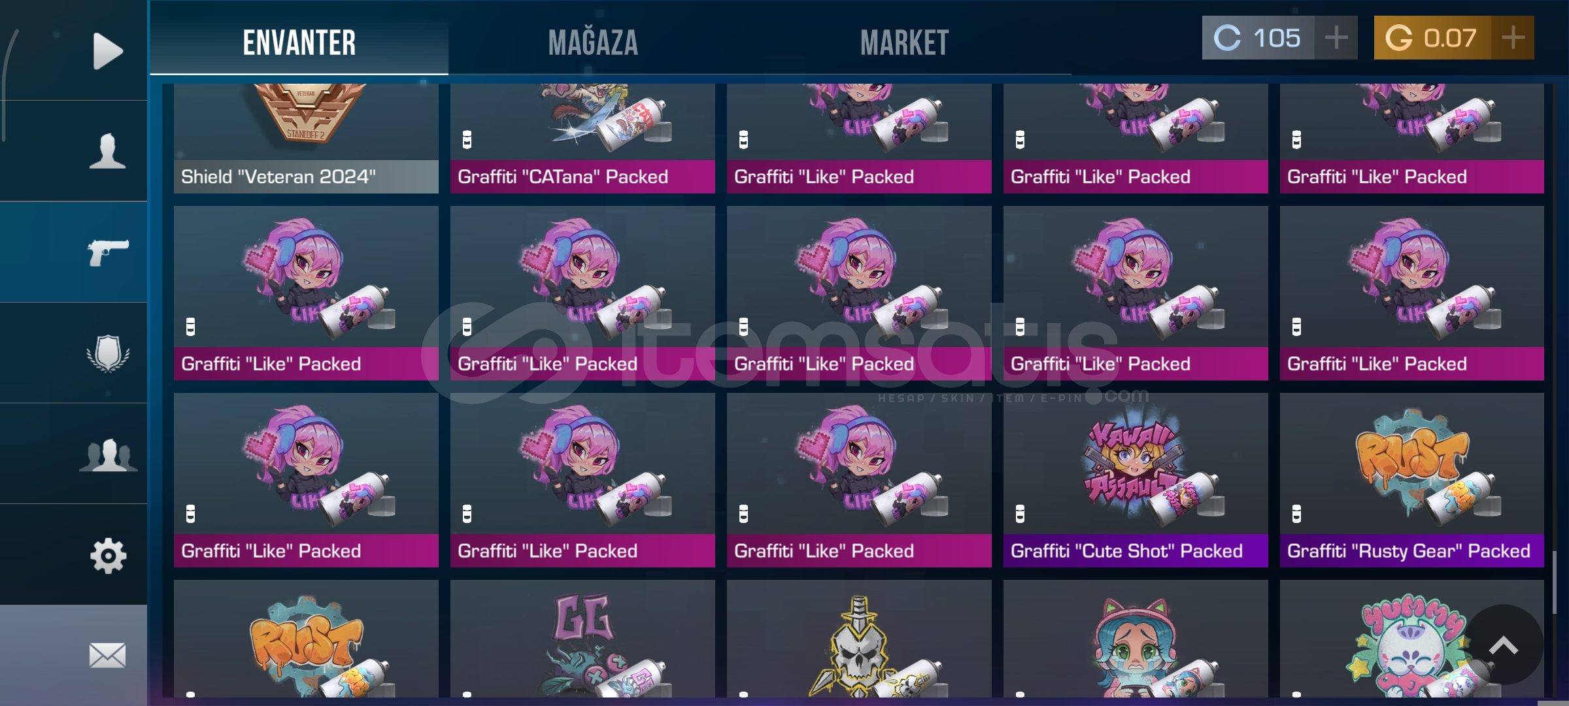The image size is (1569, 706).
Task: Open the profile silhouette icon
Action: (107, 151)
